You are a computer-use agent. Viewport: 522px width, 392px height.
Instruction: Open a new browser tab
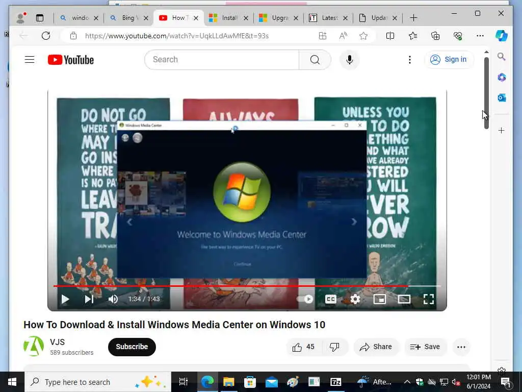coord(413,18)
